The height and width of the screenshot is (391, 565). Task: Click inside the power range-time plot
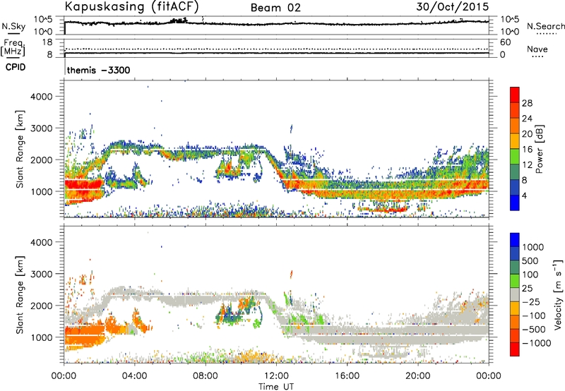pos(276,149)
